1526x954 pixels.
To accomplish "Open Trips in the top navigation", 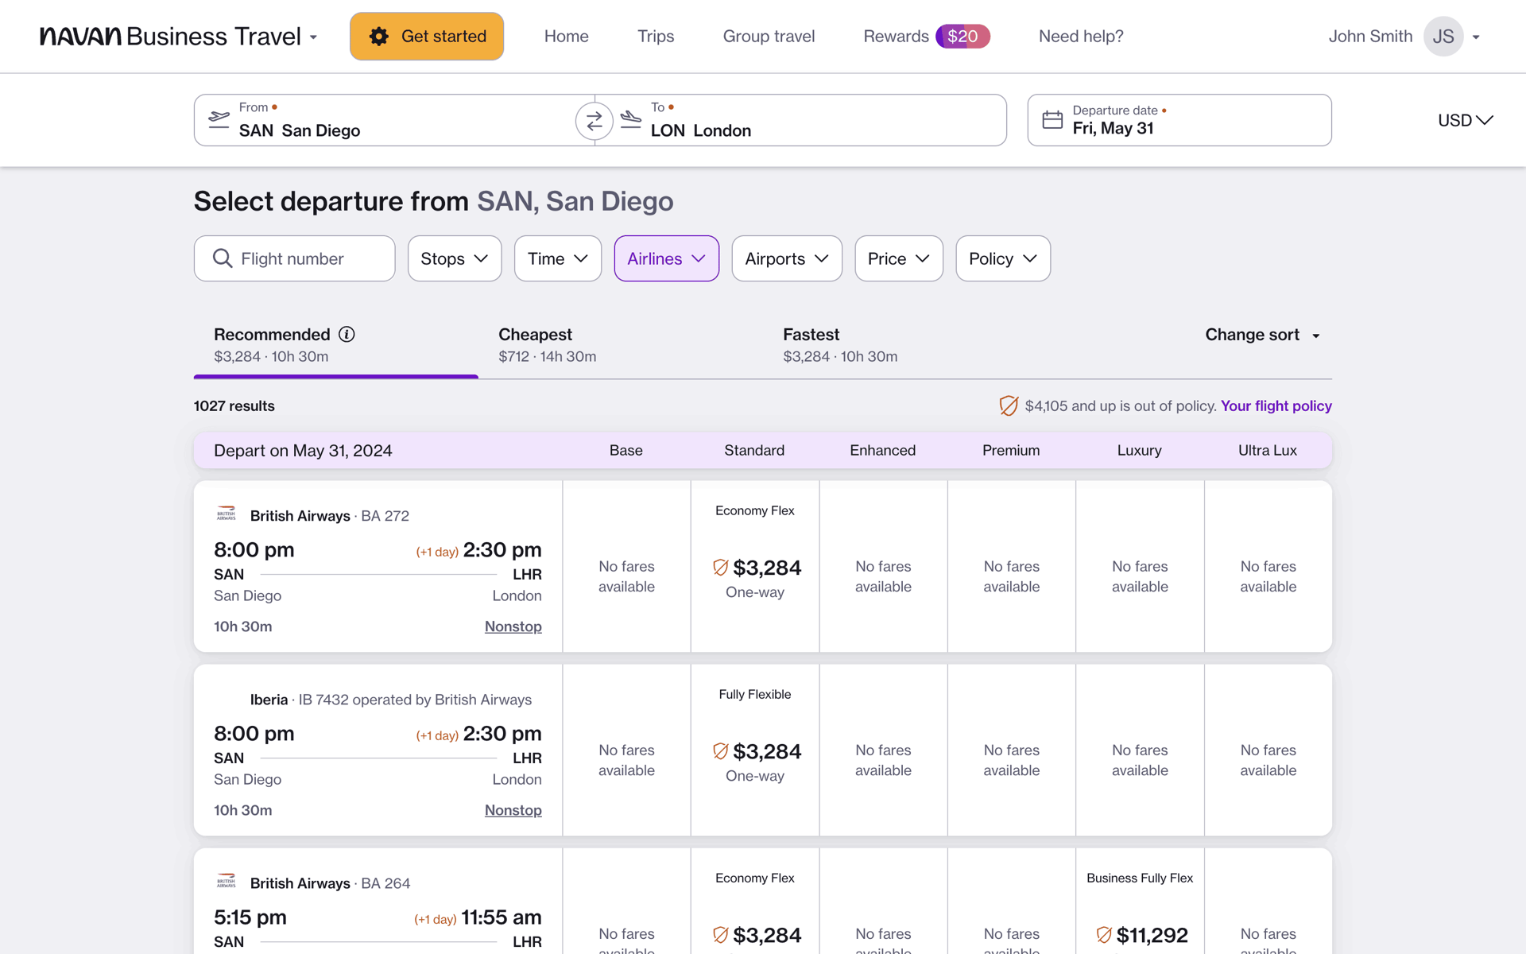I will (656, 37).
